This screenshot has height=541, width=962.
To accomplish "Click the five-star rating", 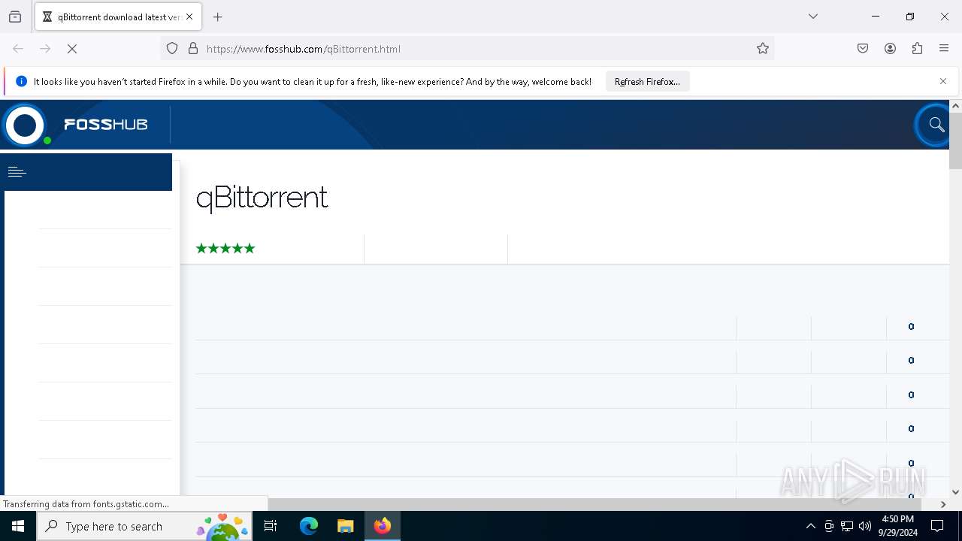I will coord(225,248).
